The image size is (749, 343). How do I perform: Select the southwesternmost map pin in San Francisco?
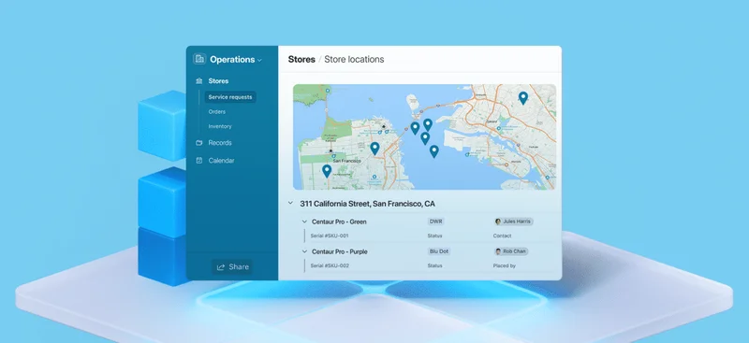pyautogui.click(x=327, y=171)
